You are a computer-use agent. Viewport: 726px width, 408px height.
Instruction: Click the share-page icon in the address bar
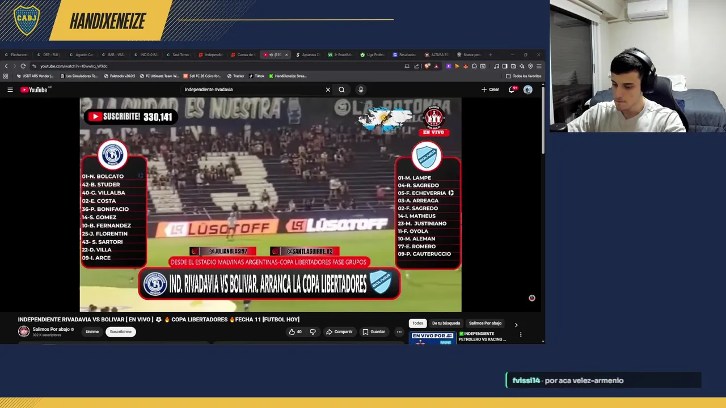click(x=416, y=66)
